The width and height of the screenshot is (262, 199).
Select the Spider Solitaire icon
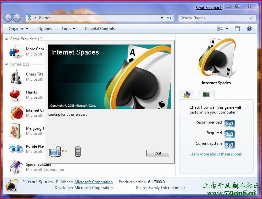tap(16, 167)
